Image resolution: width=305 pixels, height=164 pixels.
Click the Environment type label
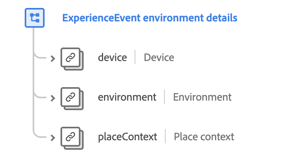click(202, 97)
